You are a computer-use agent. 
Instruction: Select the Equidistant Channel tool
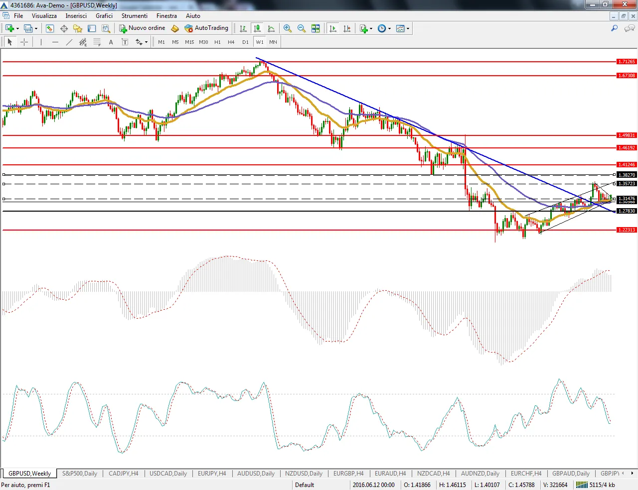tap(83, 42)
